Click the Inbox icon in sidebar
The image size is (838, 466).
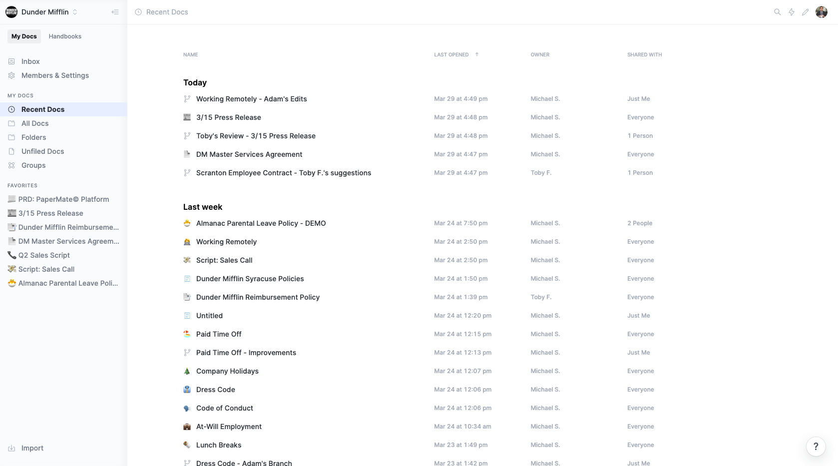(11, 61)
